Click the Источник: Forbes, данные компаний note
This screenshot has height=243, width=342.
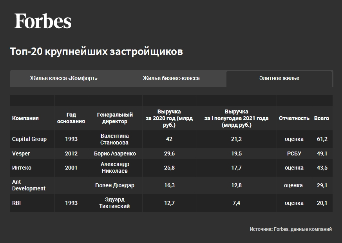291,229
